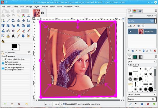Screen dimensions: 158x108
Task: Adjust the brush Spacing slider
Action: click(141, 99)
